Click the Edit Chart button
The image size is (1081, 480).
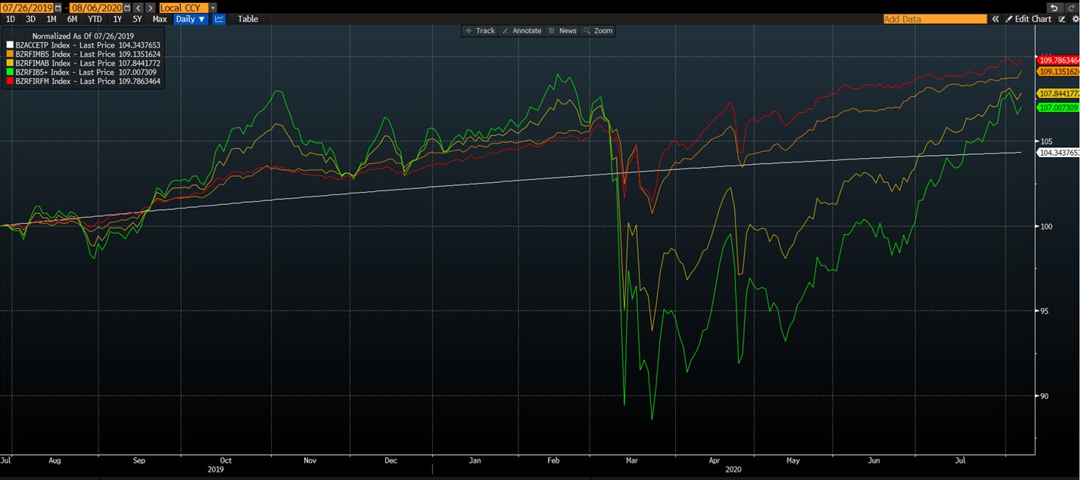point(1028,19)
